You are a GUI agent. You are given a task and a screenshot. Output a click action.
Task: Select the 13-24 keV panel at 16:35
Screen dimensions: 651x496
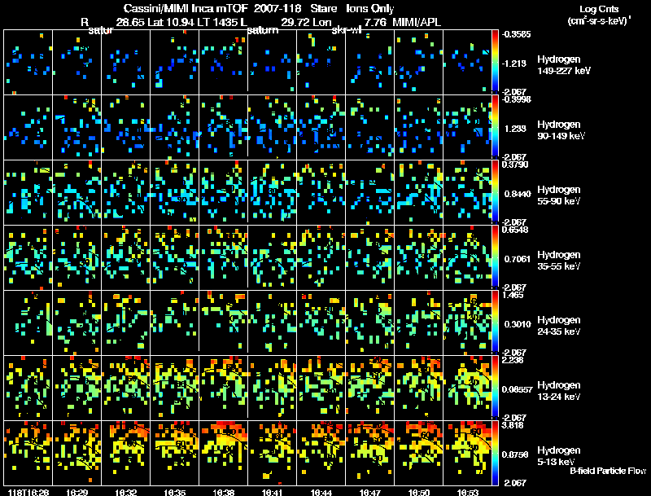pos(175,388)
